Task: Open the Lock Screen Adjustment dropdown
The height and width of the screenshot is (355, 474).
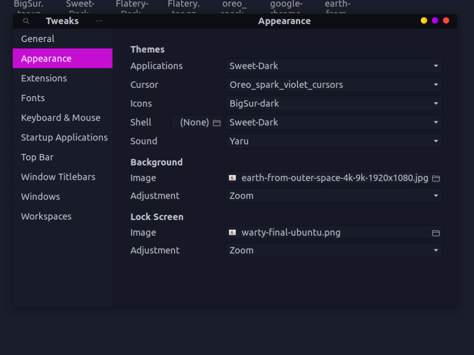Action: [334, 250]
